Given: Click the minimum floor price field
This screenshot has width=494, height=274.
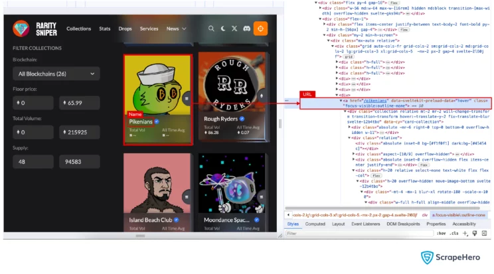Looking at the screenshot, I should pyautogui.click(x=33, y=103).
